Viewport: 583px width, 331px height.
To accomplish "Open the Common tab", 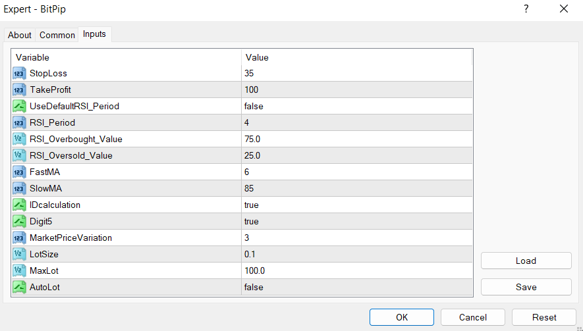I will pyautogui.click(x=57, y=35).
